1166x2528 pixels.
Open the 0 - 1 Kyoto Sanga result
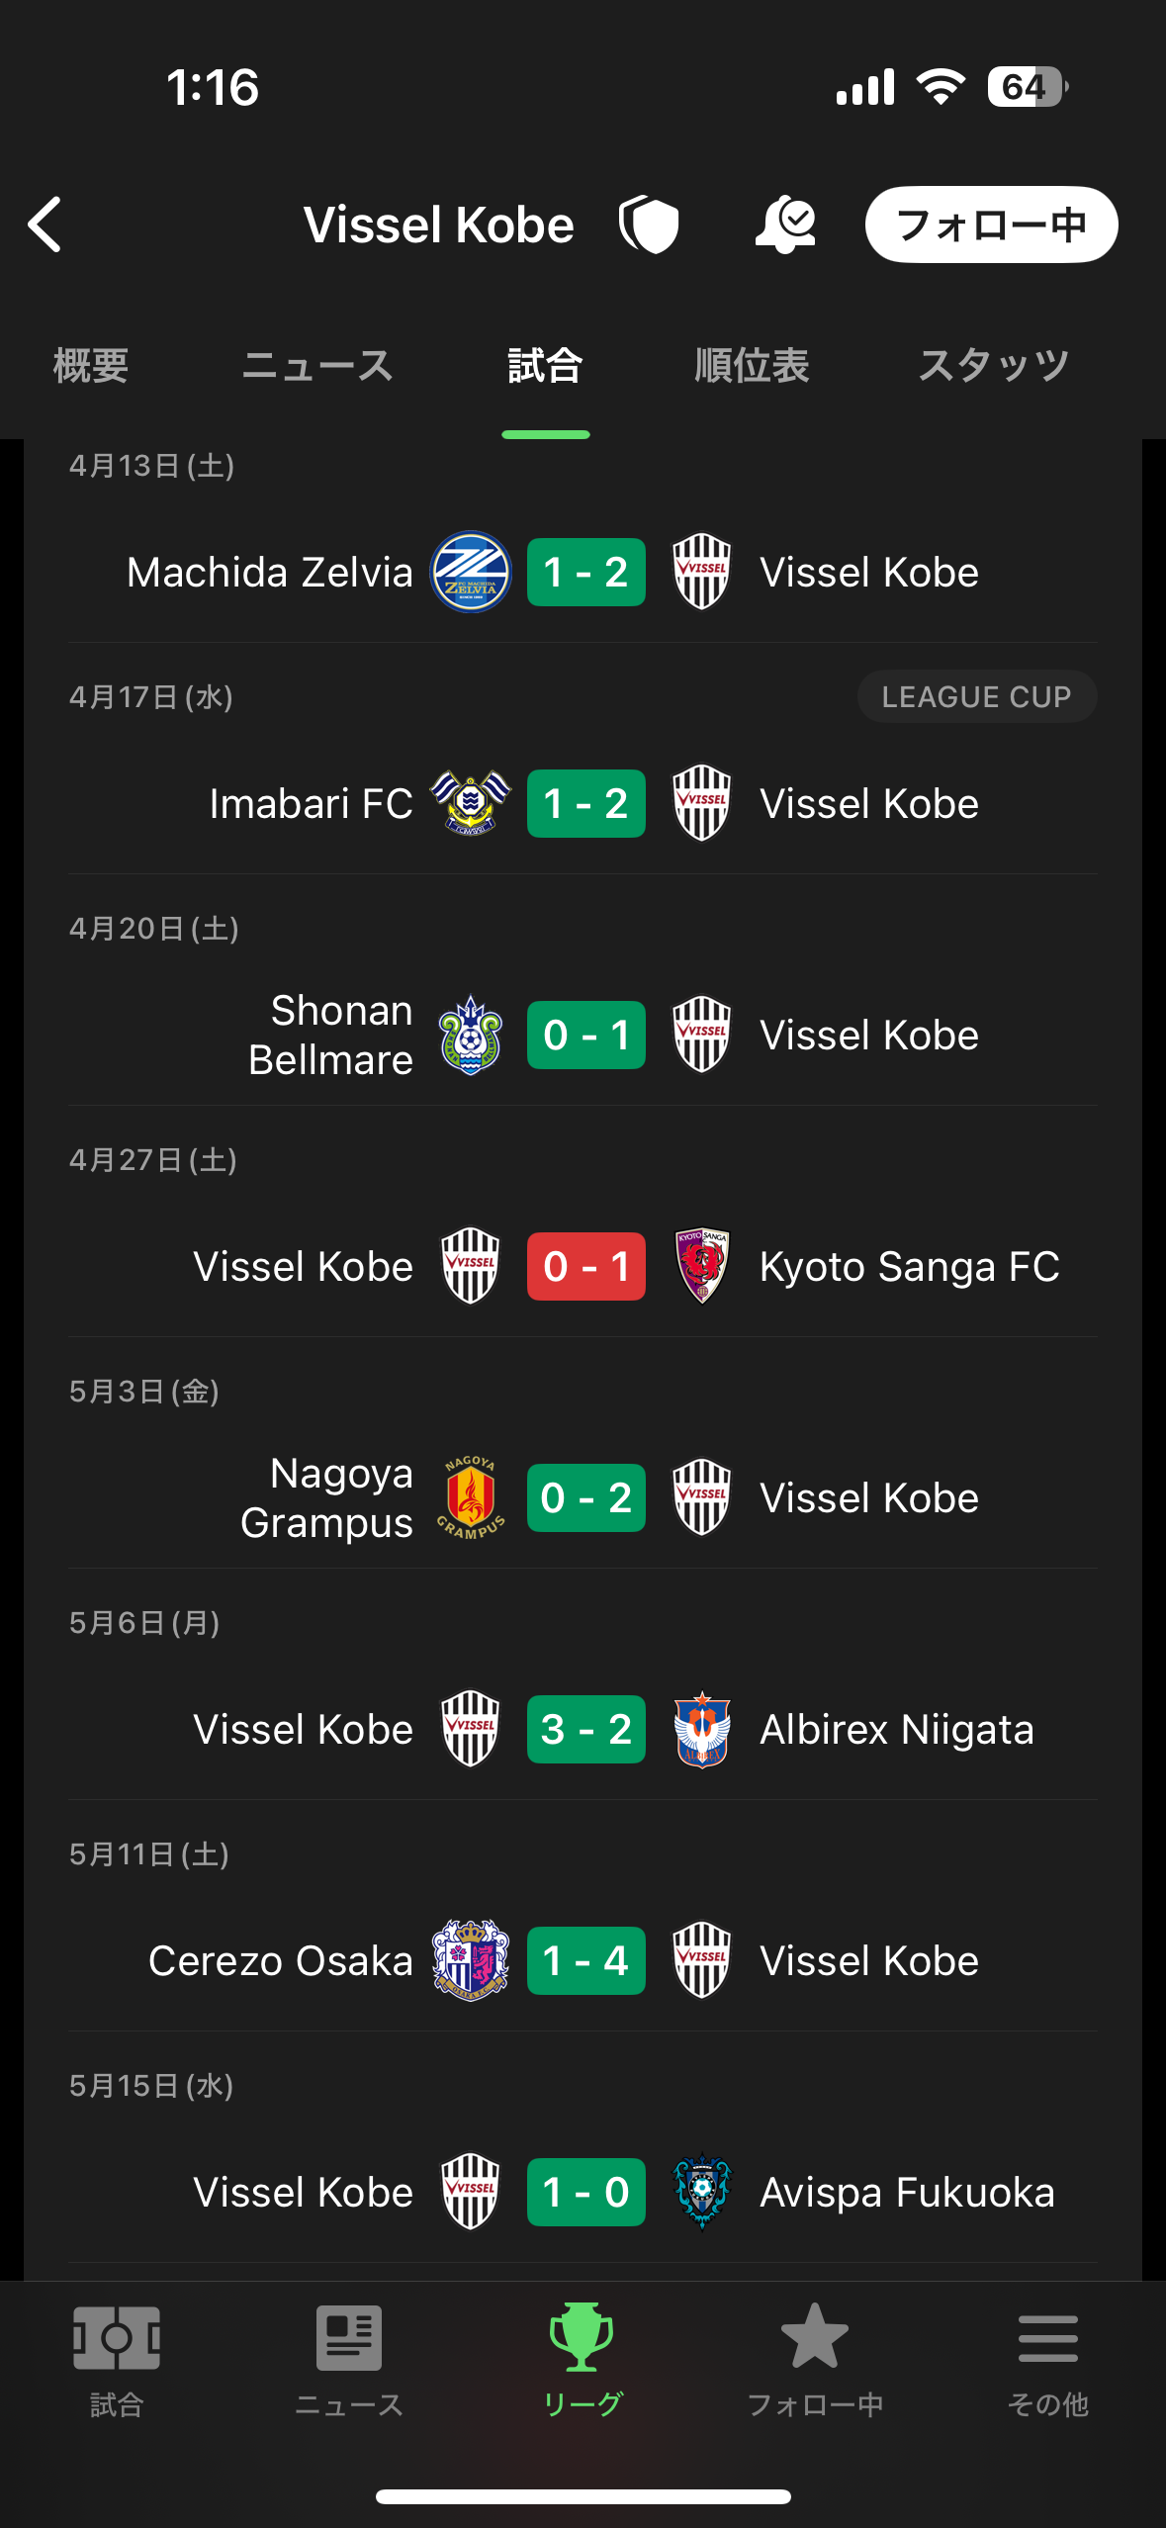click(585, 1266)
